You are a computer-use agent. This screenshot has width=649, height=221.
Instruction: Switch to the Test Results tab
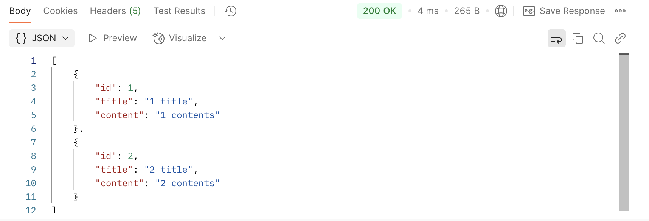point(179,11)
